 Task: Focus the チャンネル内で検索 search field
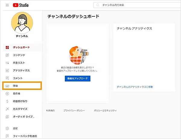coord(137,5)
